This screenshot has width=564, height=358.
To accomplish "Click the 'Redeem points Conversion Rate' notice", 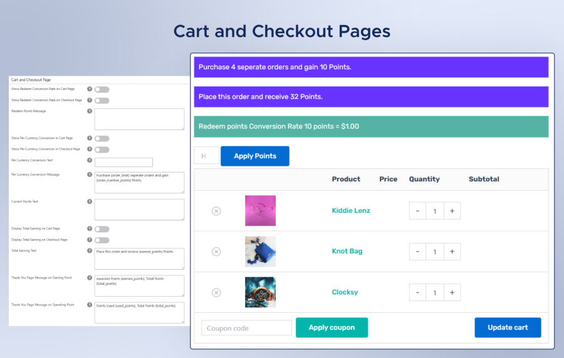I will pyautogui.click(x=371, y=126).
